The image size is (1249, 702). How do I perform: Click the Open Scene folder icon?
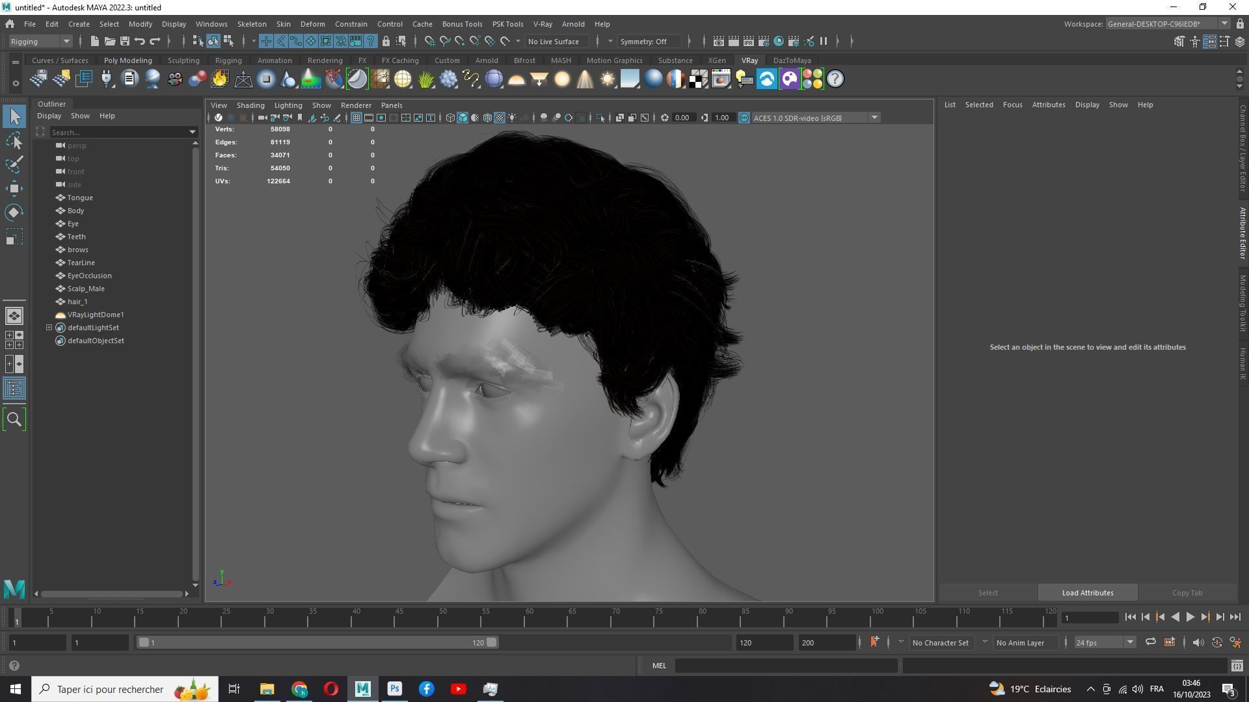(x=109, y=42)
